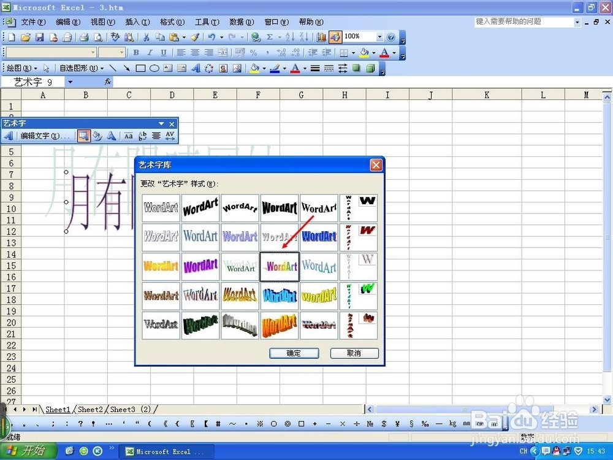Click the help question input field
The width and height of the screenshot is (613, 460).
click(524, 22)
